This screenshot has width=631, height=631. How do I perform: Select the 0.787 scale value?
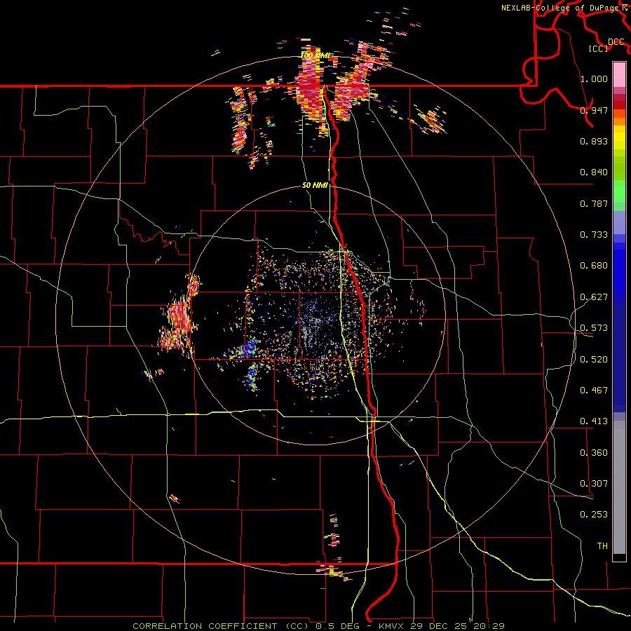pyautogui.click(x=594, y=203)
